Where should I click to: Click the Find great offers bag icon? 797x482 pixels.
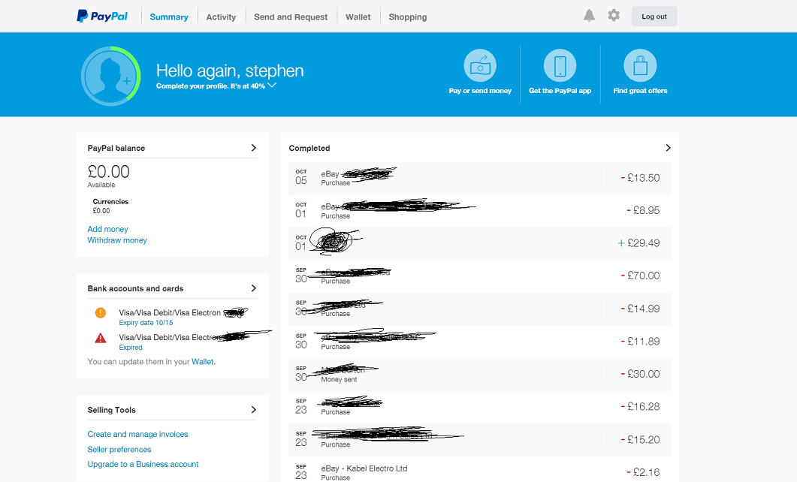tap(640, 65)
